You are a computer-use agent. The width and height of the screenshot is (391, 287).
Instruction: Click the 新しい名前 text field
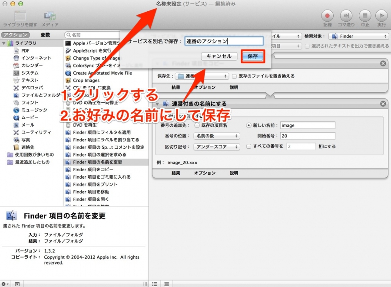click(x=308, y=125)
